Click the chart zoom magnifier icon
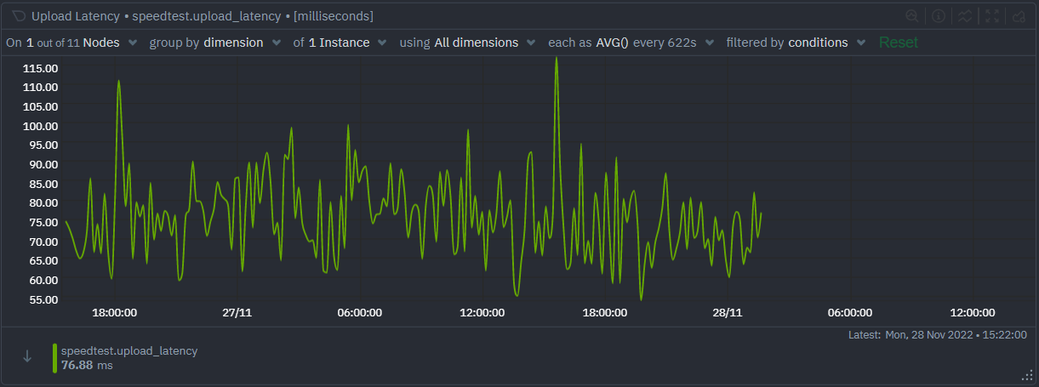 pos(912,16)
